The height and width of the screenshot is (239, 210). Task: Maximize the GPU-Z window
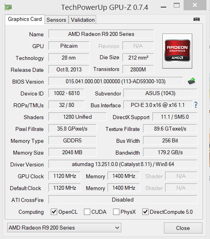click(177, 6)
